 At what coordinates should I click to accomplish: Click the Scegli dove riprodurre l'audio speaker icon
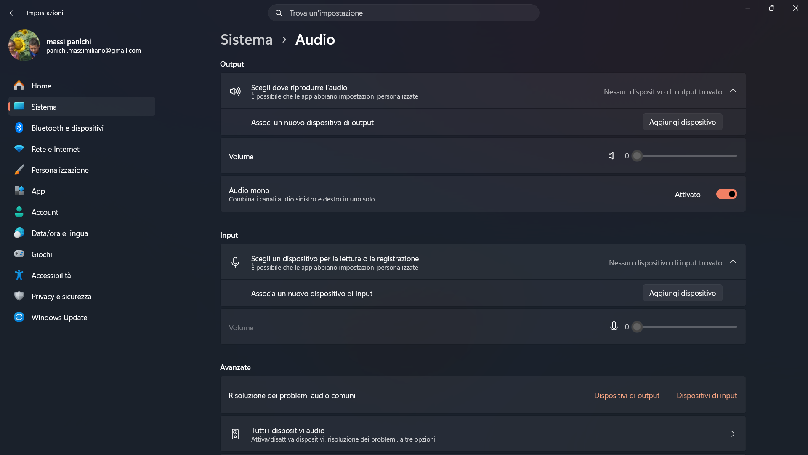(235, 91)
